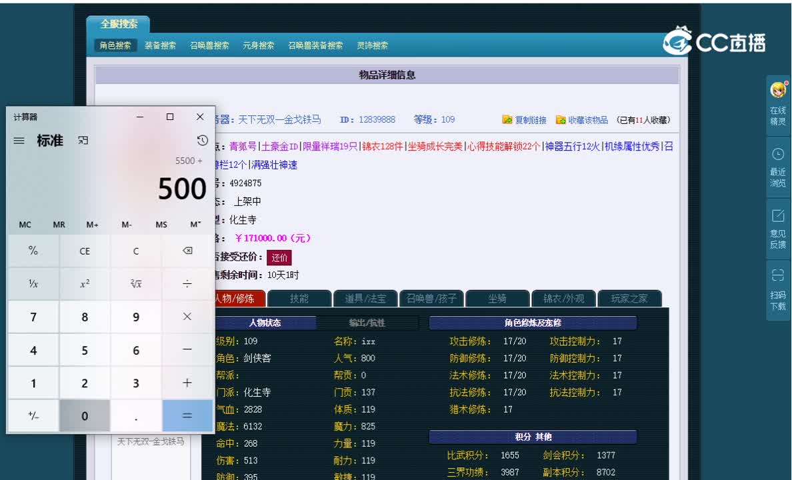Viewport: 792px width, 480px height.
Task: Switch to the 技能 tab
Action: click(299, 299)
